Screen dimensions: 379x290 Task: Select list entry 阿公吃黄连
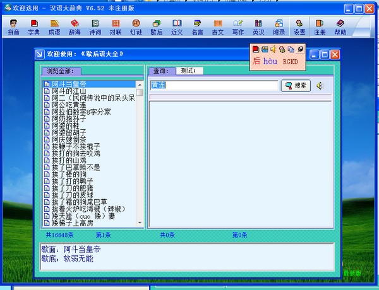89,105
